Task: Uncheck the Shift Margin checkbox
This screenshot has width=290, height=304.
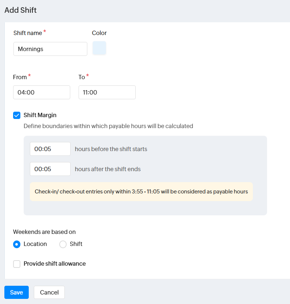Action: pyautogui.click(x=17, y=115)
